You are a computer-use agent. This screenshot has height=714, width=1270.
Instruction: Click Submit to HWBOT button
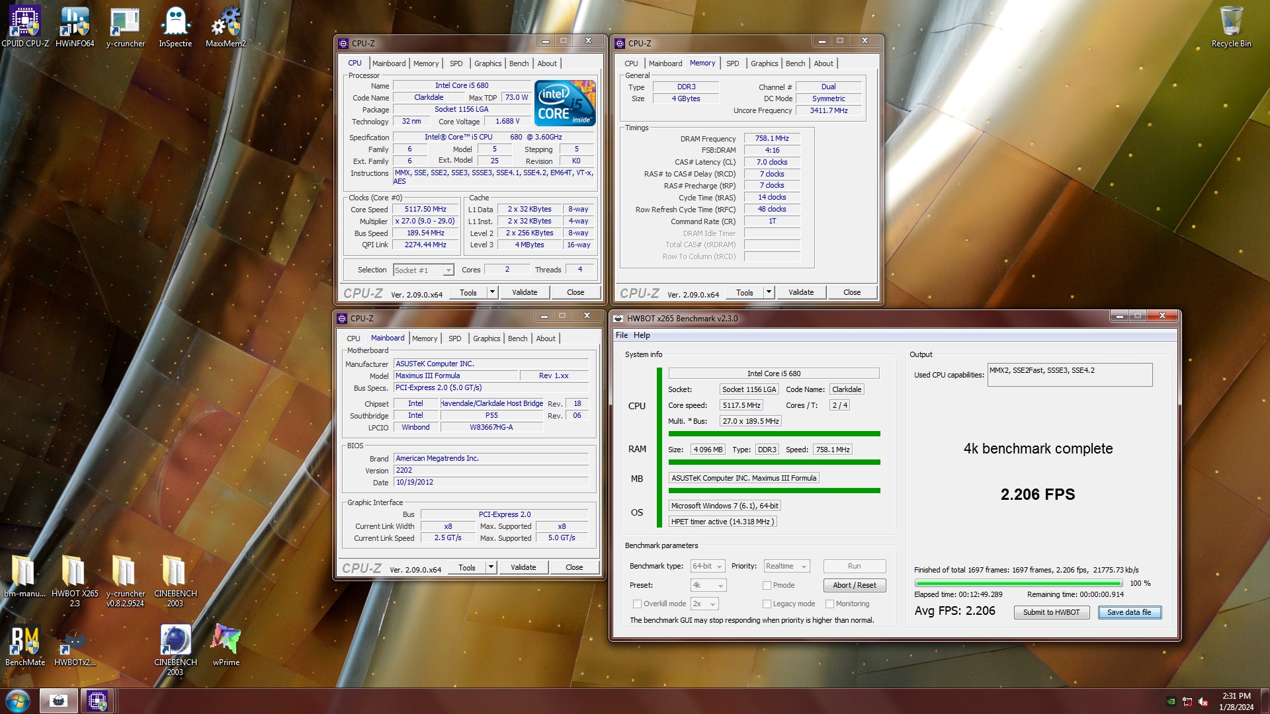(x=1052, y=612)
